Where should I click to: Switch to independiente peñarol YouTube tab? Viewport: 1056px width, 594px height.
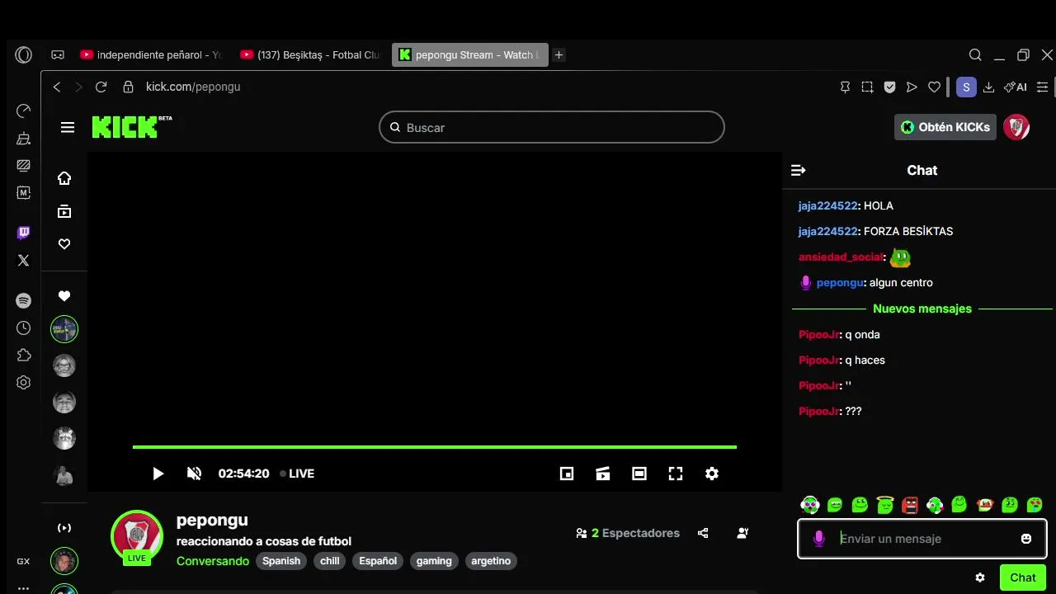pyautogui.click(x=150, y=55)
